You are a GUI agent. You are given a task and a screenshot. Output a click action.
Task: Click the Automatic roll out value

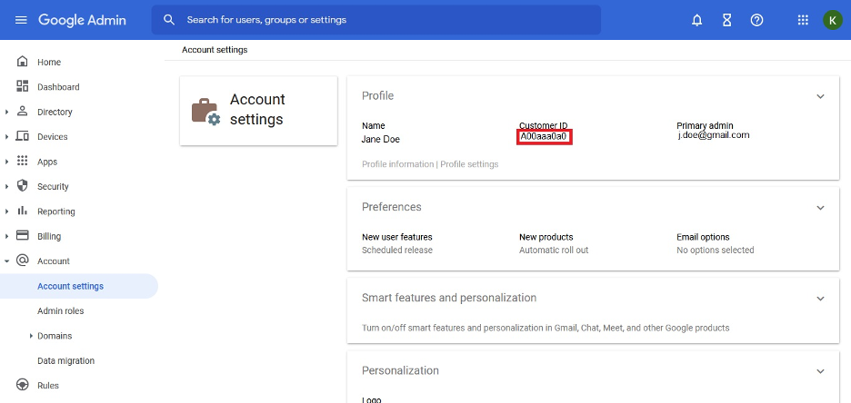[554, 251]
